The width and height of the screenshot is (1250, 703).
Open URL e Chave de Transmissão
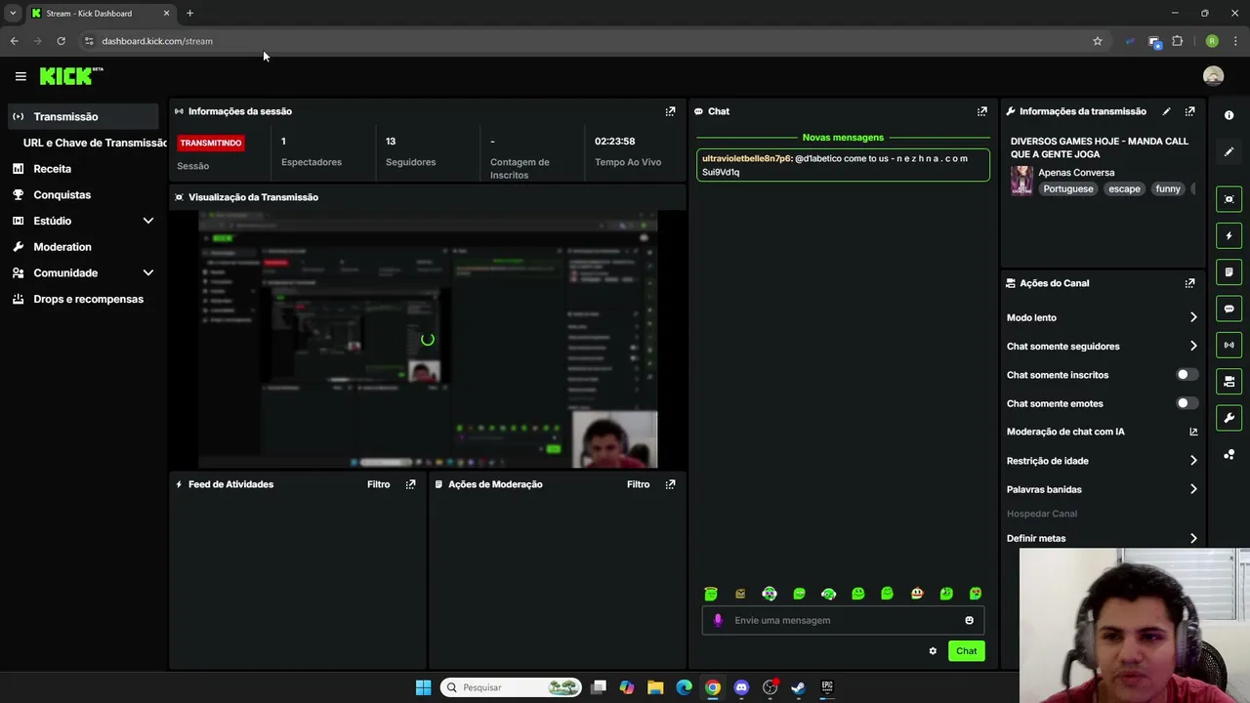tap(95, 143)
